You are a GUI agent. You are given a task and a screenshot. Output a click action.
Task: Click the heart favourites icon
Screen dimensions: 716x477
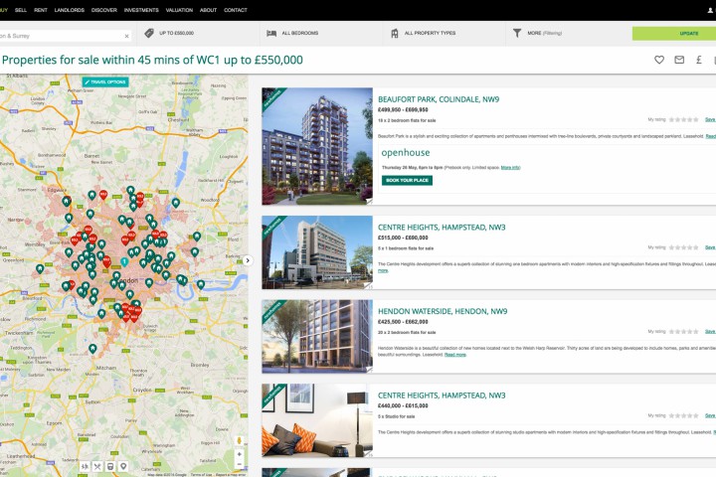click(x=659, y=60)
